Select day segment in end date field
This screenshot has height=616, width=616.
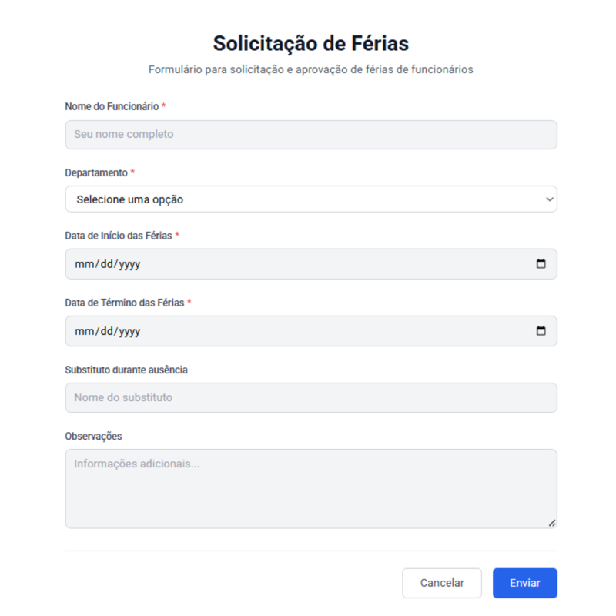pyautogui.click(x=106, y=331)
